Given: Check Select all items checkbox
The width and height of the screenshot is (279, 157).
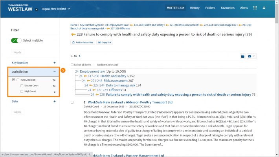Looking at the screenshot, I should click(72, 65).
